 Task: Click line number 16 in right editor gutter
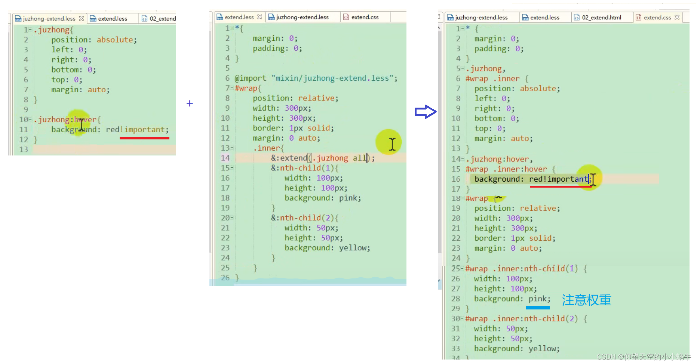point(455,179)
